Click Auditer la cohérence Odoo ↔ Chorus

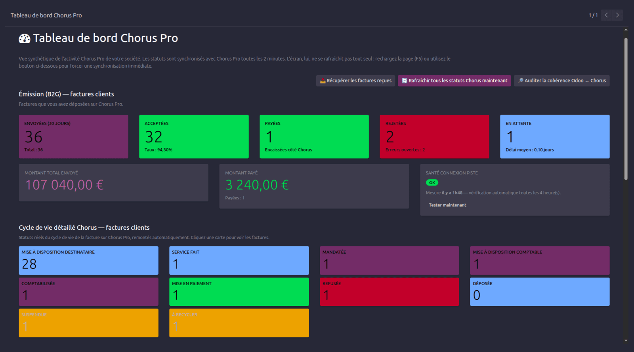pos(562,81)
